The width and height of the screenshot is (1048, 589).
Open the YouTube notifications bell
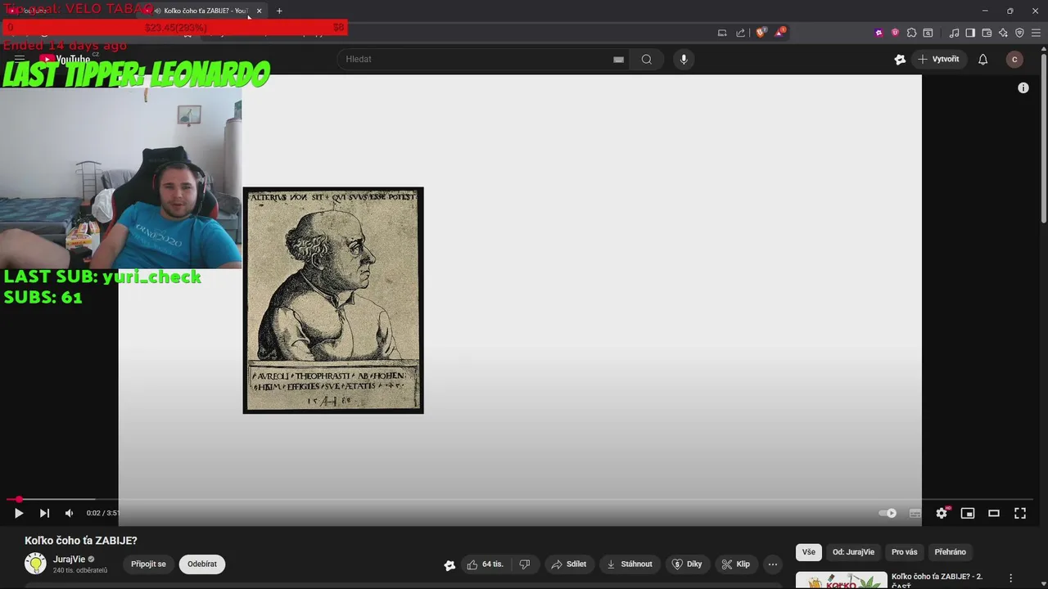(x=983, y=59)
